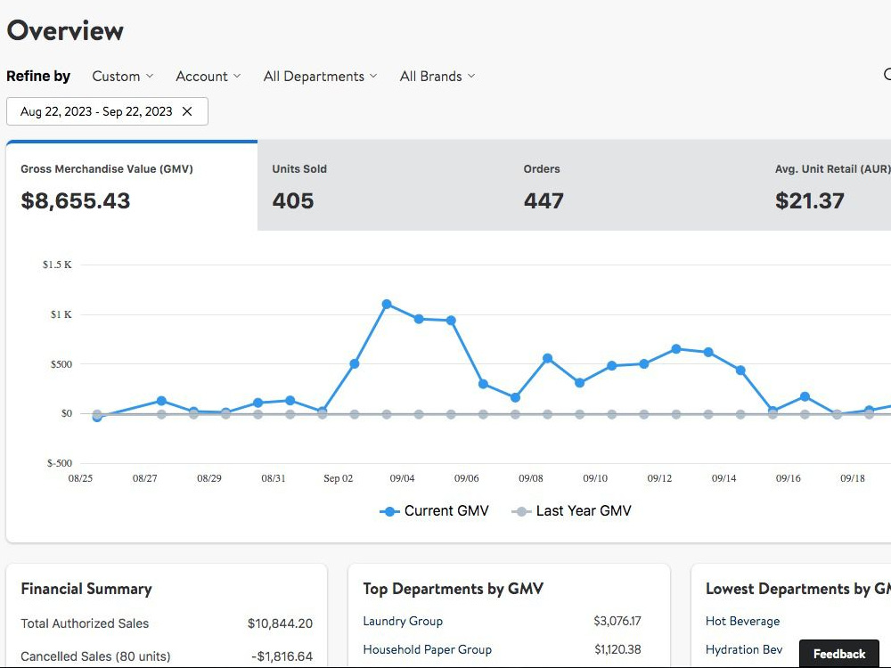Screen dimensions: 891x668
Task: Toggle Current GMV legend series
Action: point(434,510)
